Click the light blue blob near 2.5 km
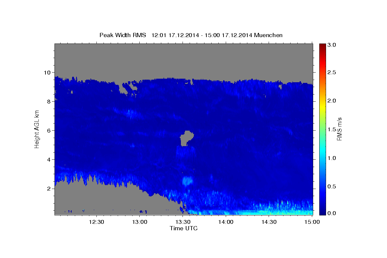 (x=187, y=181)
